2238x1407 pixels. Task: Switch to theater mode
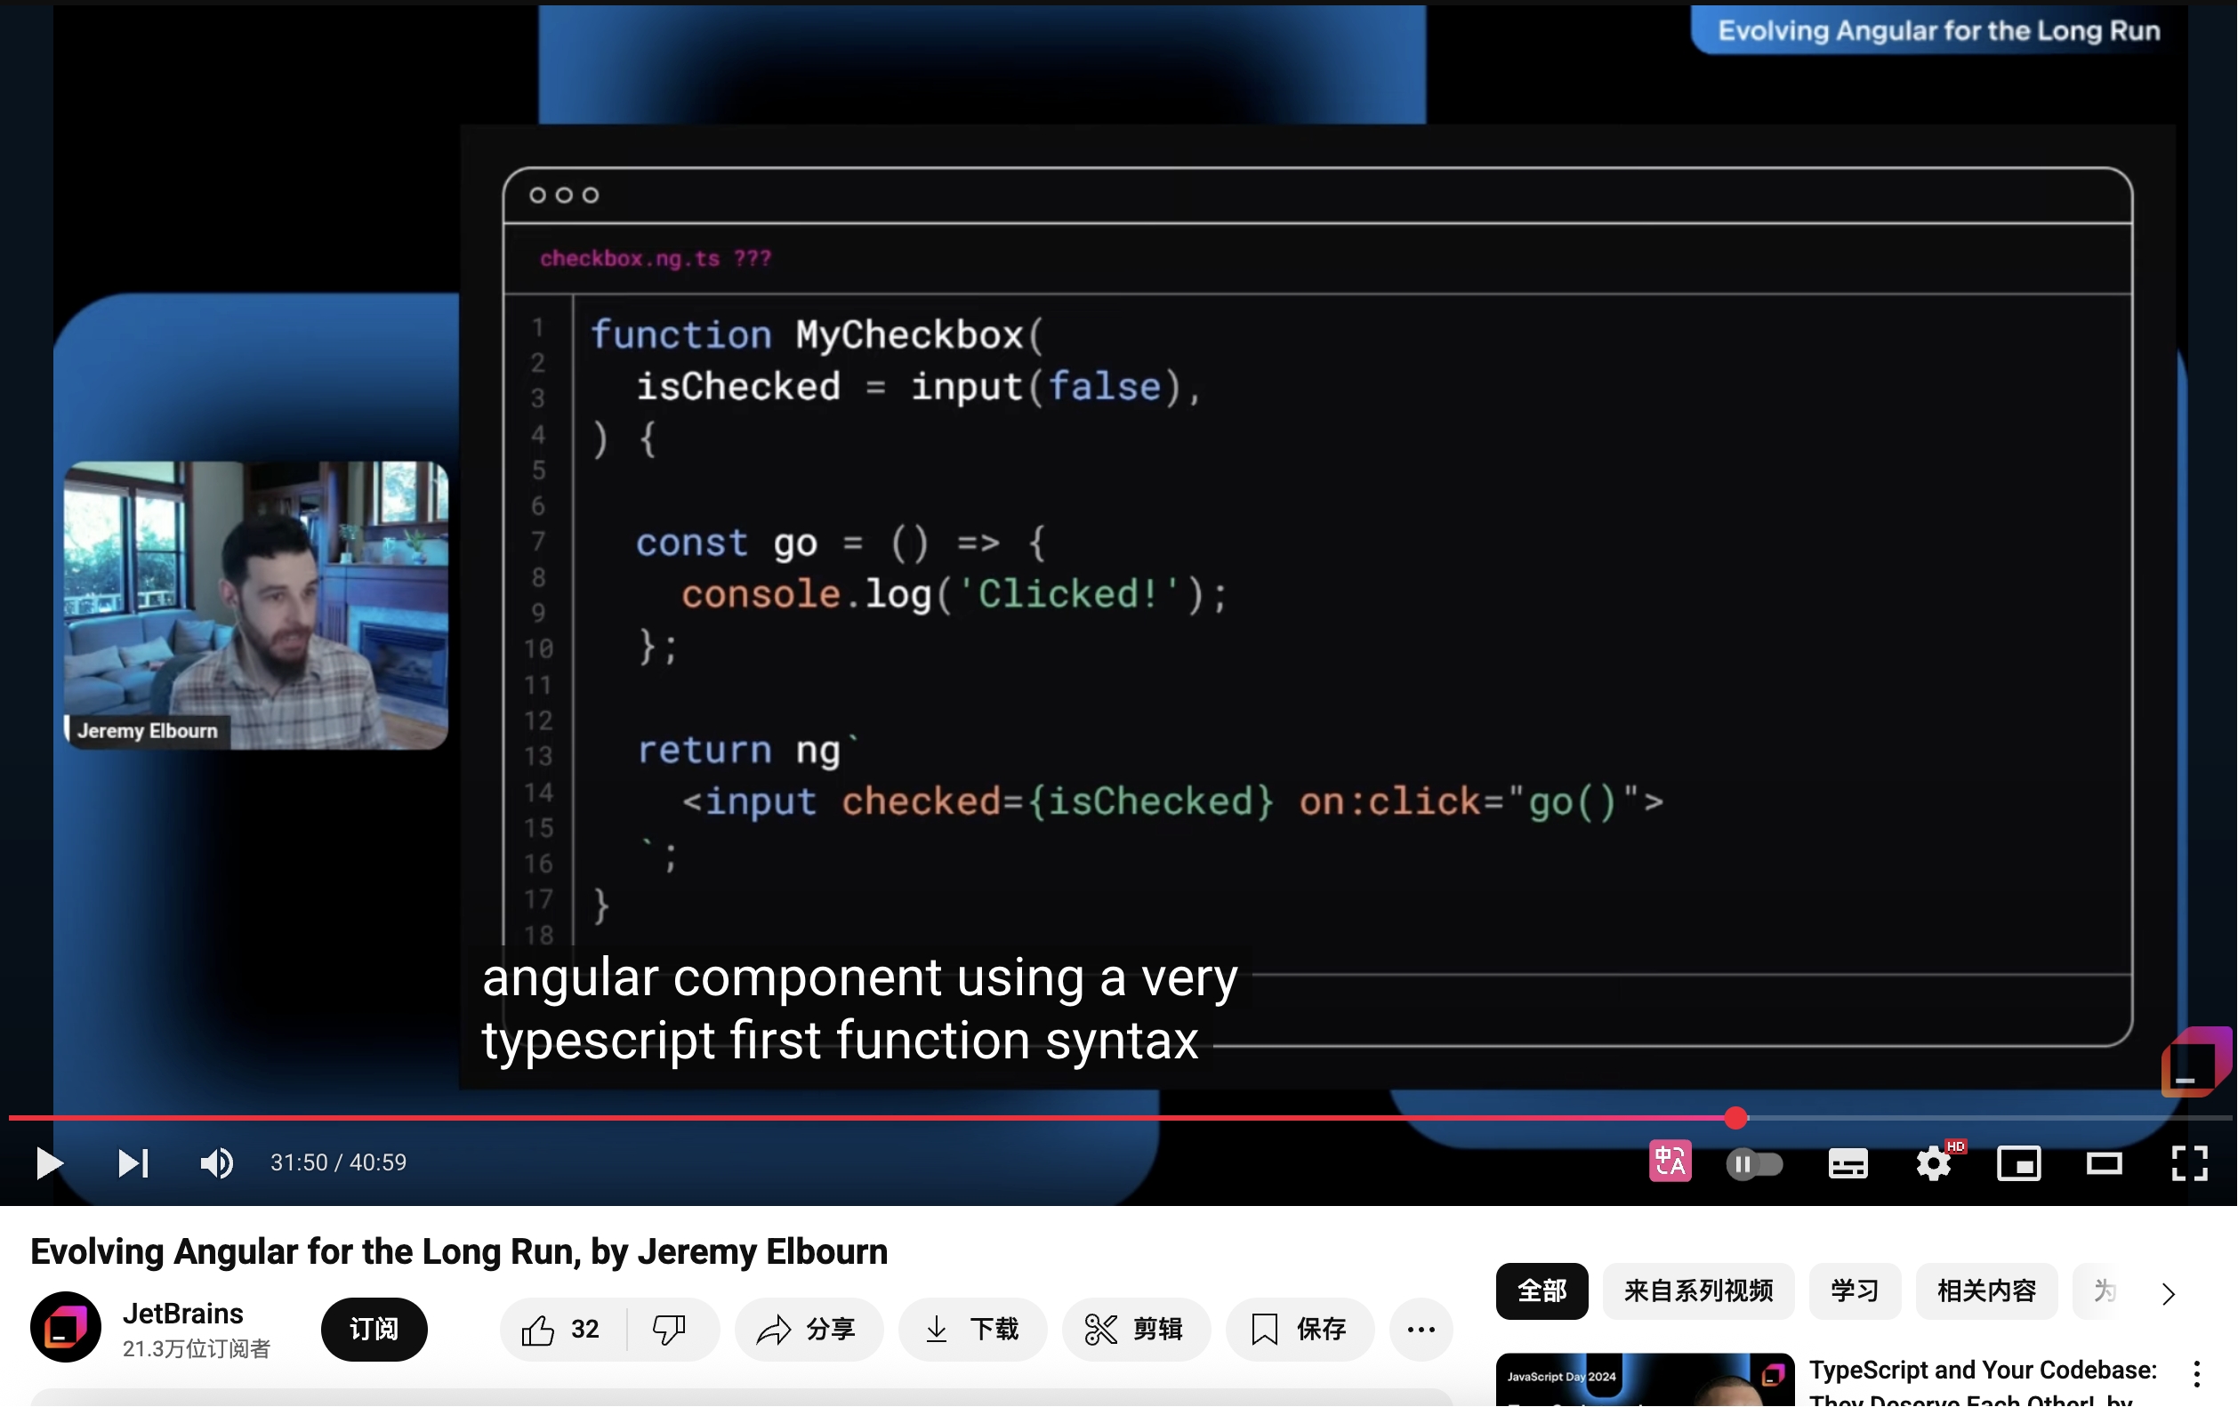(x=2105, y=1163)
